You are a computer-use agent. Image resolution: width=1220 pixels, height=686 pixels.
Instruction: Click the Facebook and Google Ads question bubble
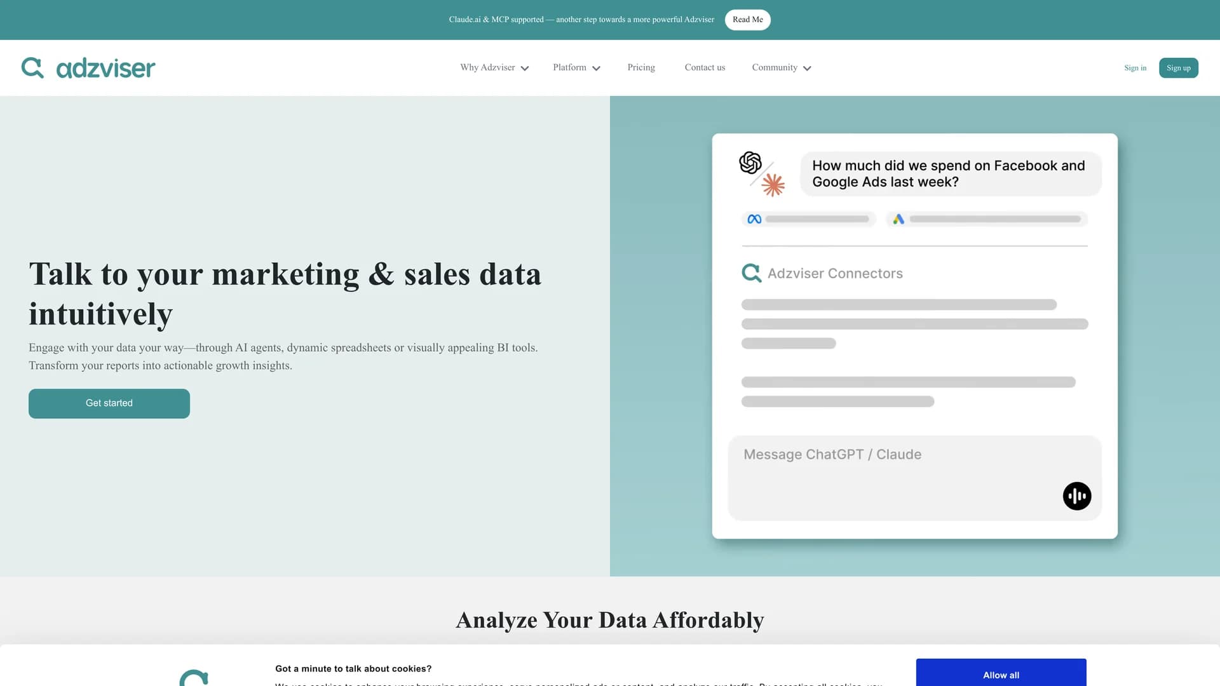pyautogui.click(x=950, y=173)
